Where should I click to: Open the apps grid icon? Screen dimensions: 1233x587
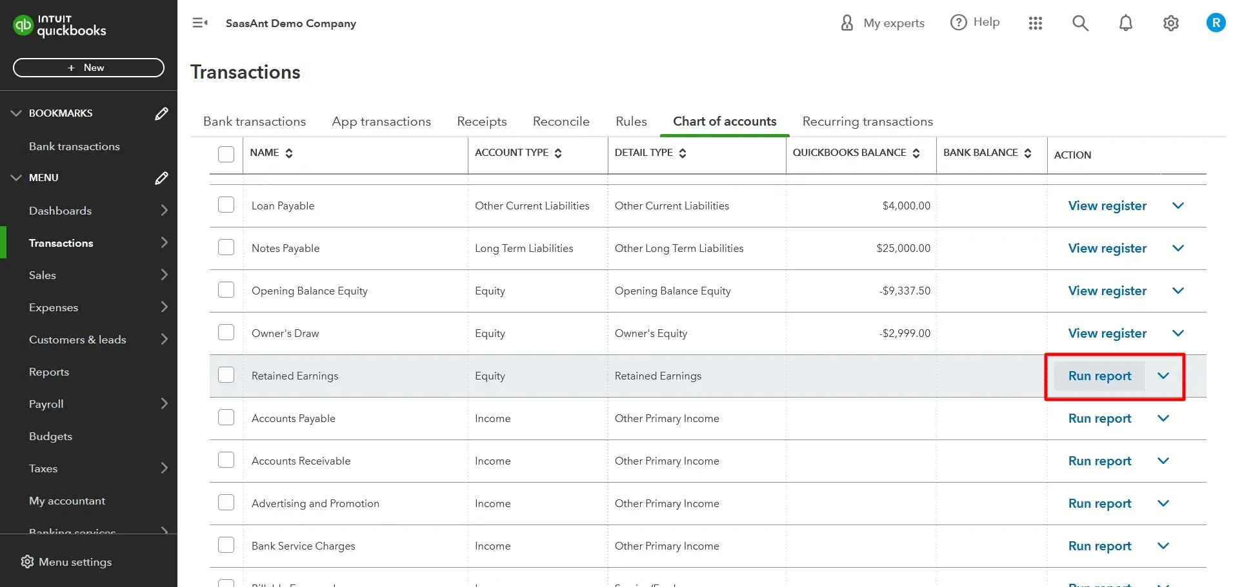pyautogui.click(x=1036, y=23)
